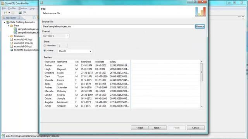Click the example3-DB.cpj job icon

coord(12,46)
